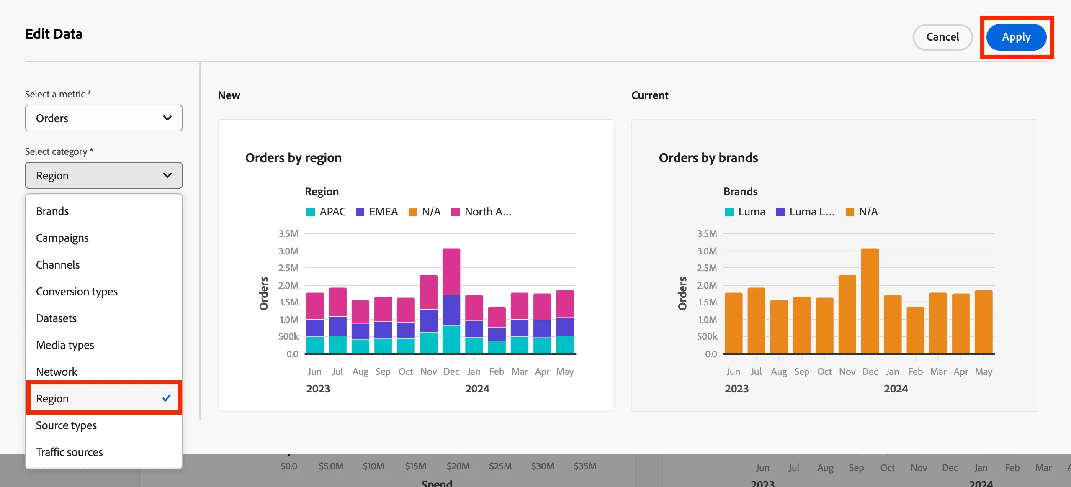The width and height of the screenshot is (1071, 487).
Task: Click the Feb bar in Orders by brands chart
Action: [916, 330]
